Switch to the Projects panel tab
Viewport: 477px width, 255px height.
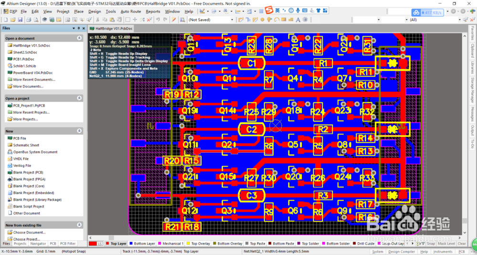[21, 244]
